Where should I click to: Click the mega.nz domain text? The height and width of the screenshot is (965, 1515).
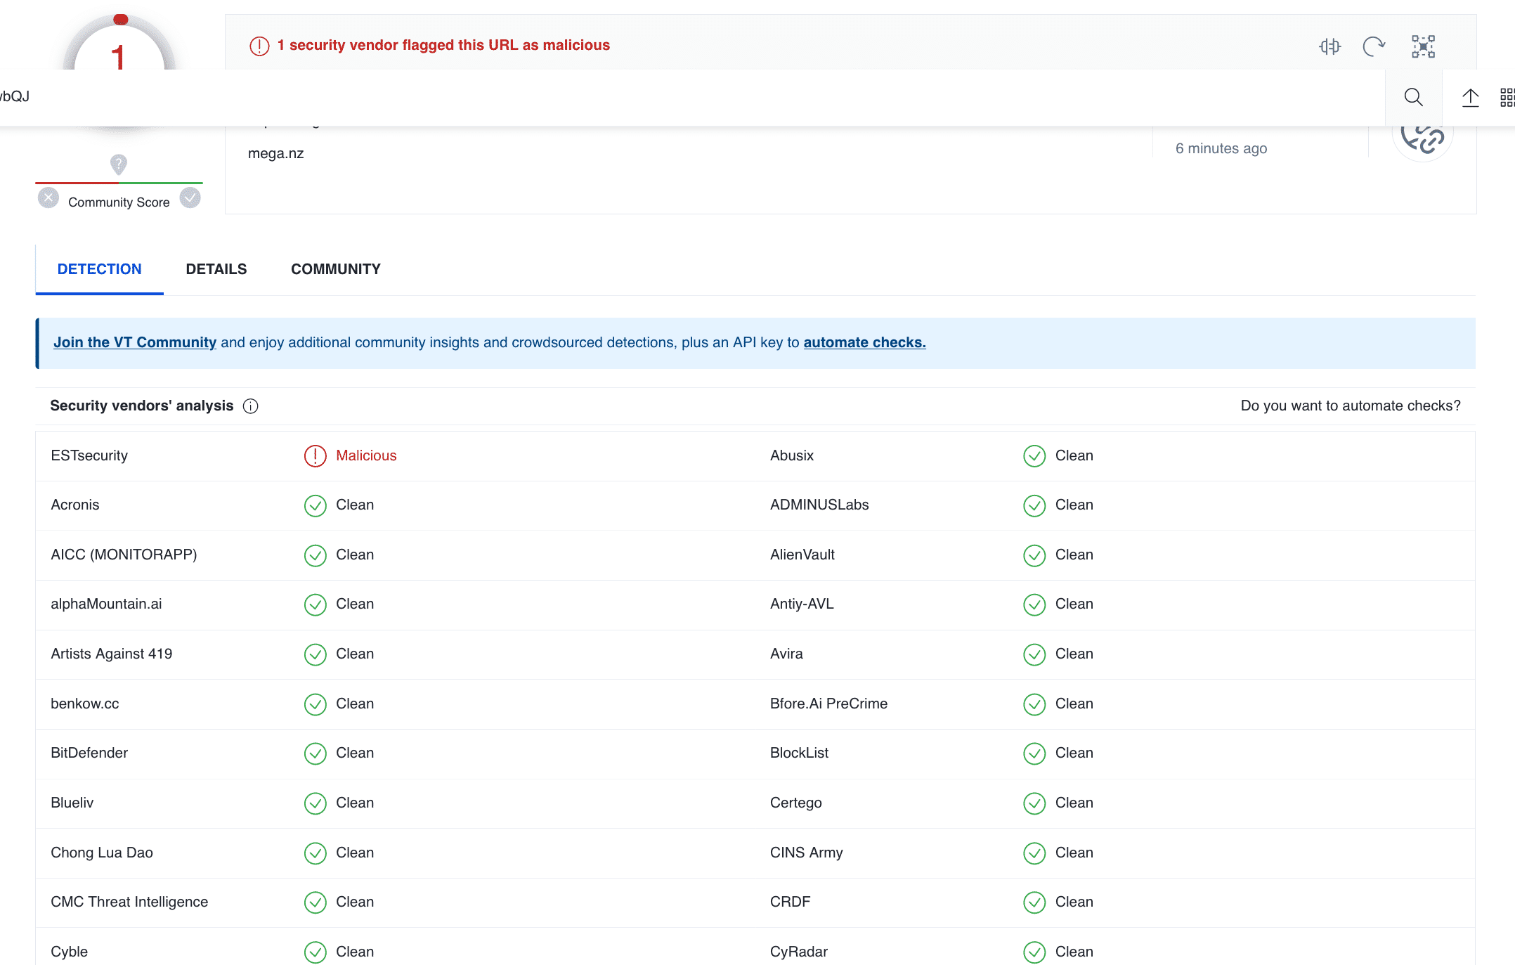[x=275, y=153]
